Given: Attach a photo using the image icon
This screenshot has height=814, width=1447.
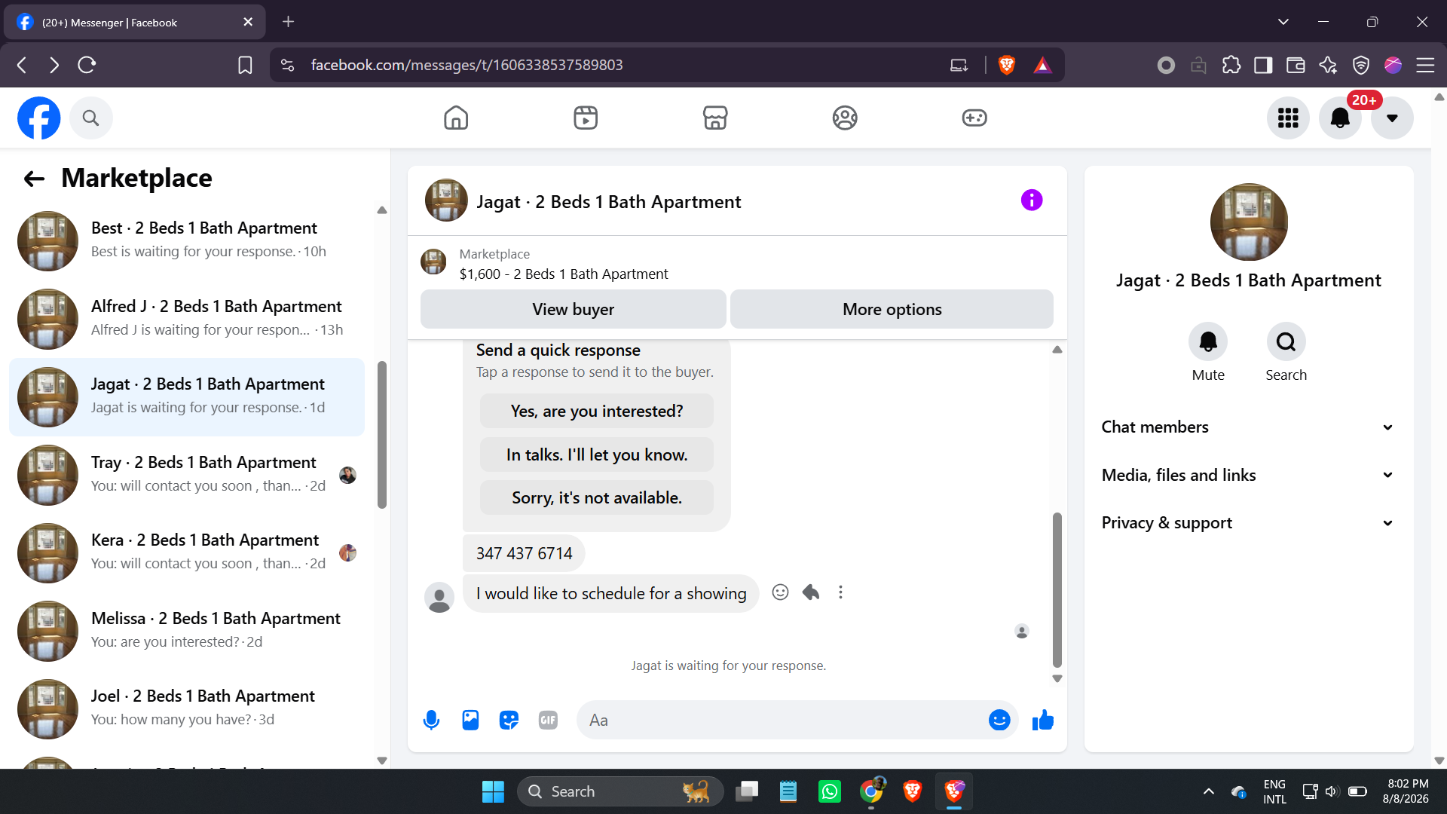Looking at the screenshot, I should [470, 721].
